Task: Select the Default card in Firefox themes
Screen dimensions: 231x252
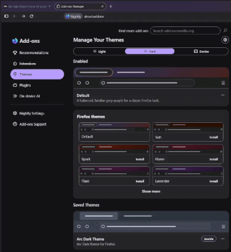Action: tap(115, 132)
